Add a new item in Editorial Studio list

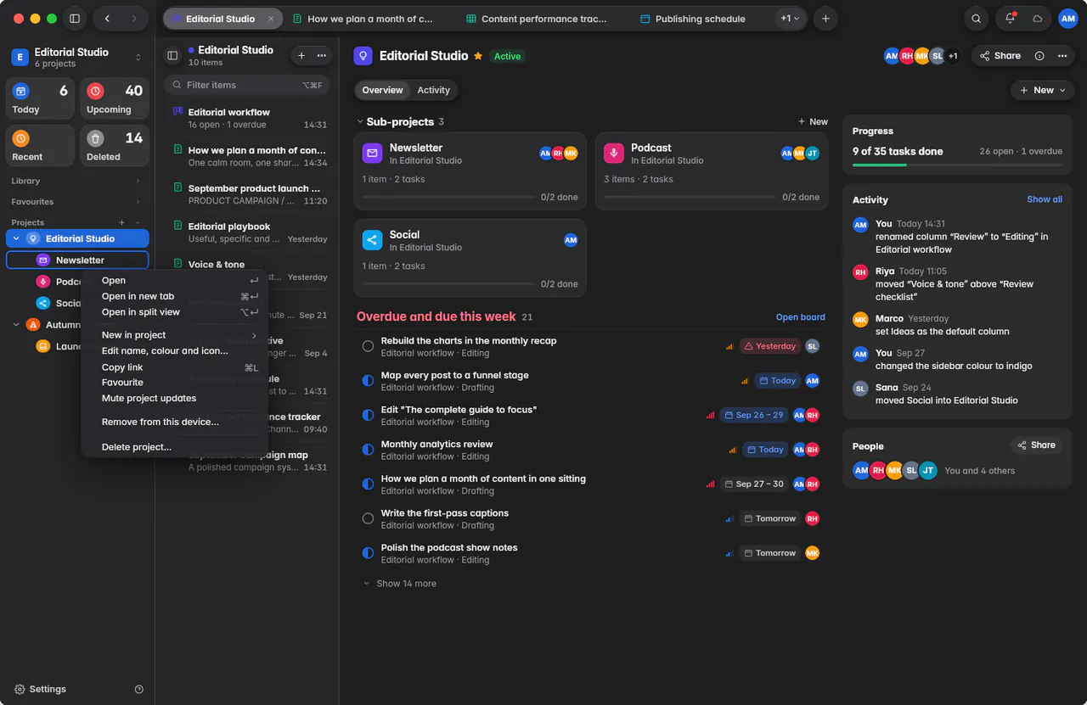point(301,55)
